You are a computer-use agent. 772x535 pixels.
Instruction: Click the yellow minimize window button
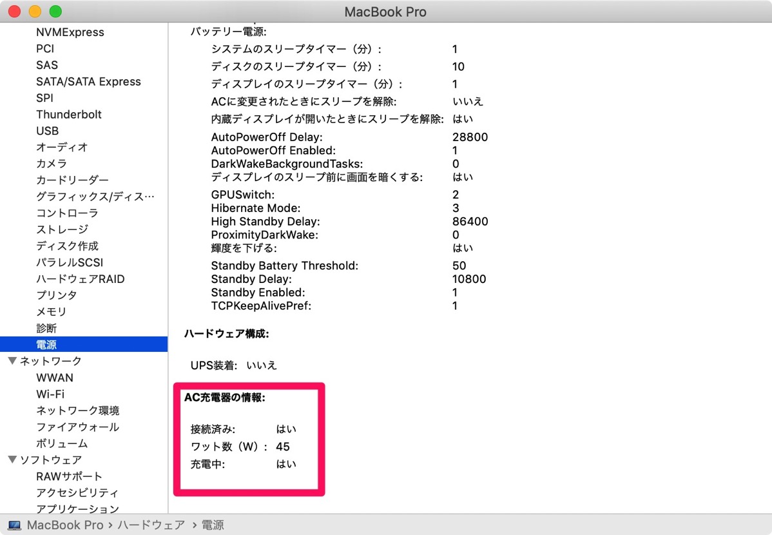(35, 12)
